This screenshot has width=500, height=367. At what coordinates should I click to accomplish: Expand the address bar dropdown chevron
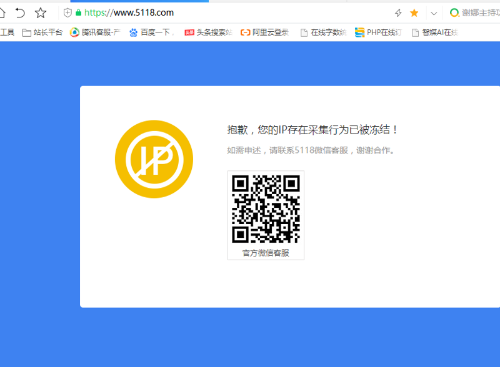pos(434,13)
